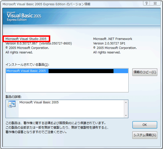Click the OK button
Viewport: 163px width, 149px height.
pyautogui.click(x=145, y=125)
